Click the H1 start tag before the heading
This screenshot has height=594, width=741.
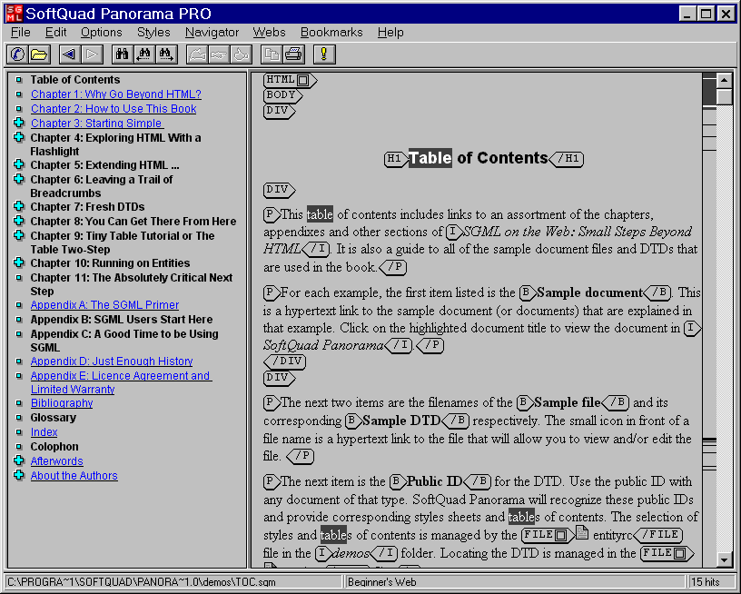(x=396, y=159)
